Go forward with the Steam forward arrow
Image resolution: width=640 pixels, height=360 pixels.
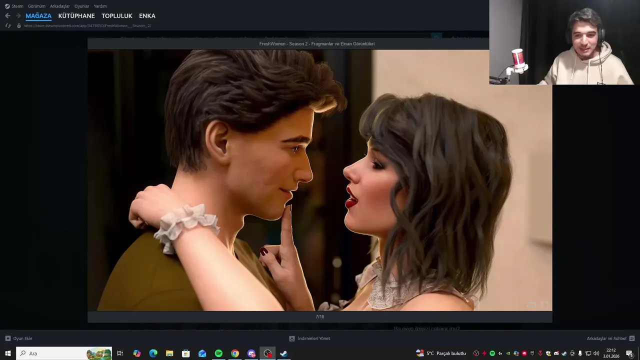point(18,16)
